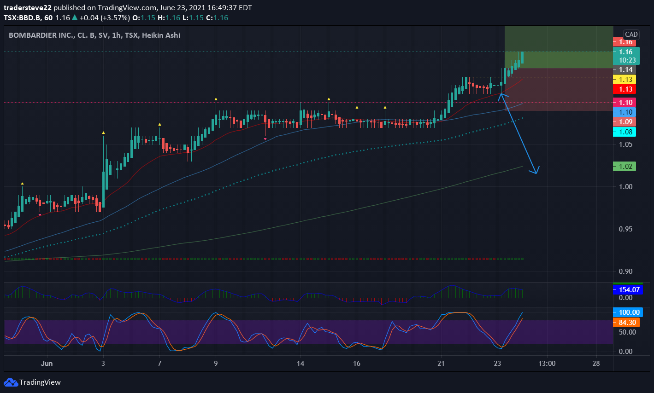Click the green 1.02 price label
Screen dimensions: 654x393
coord(625,167)
